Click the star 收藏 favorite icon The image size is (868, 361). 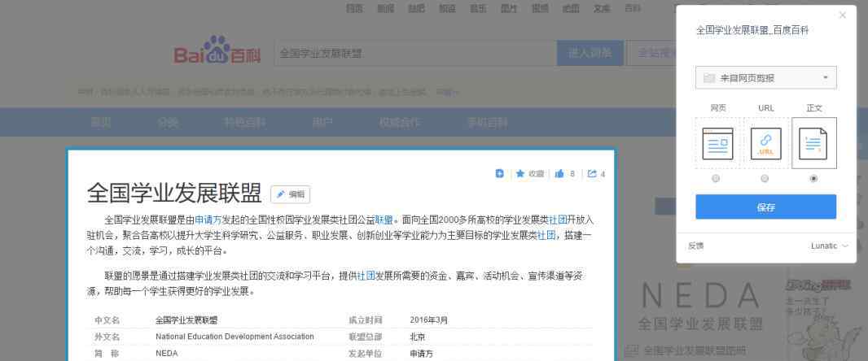(520, 174)
